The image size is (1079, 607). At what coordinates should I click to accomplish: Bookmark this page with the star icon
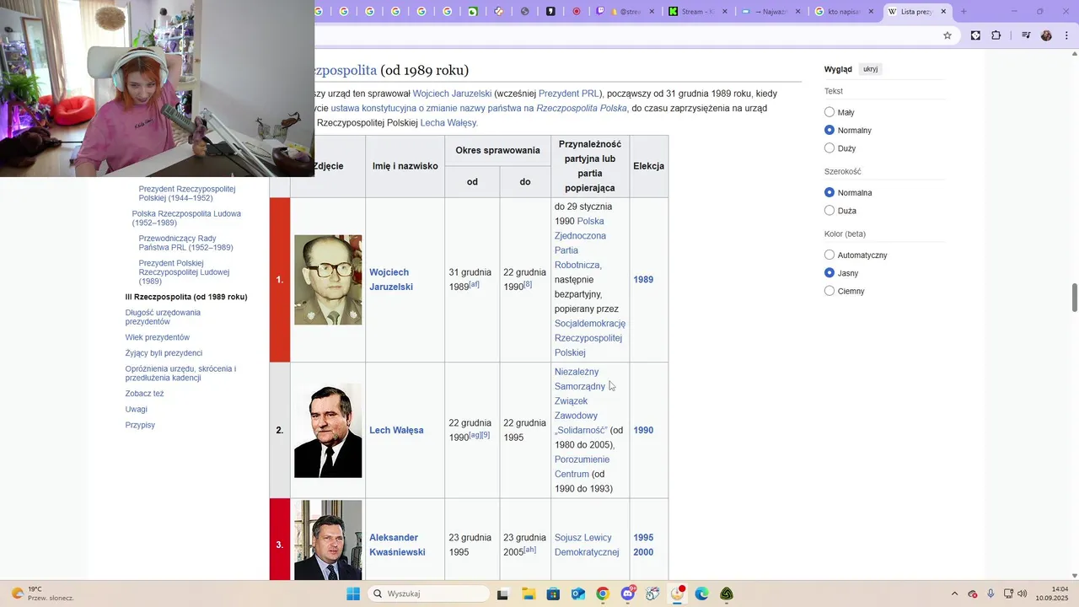click(947, 35)
